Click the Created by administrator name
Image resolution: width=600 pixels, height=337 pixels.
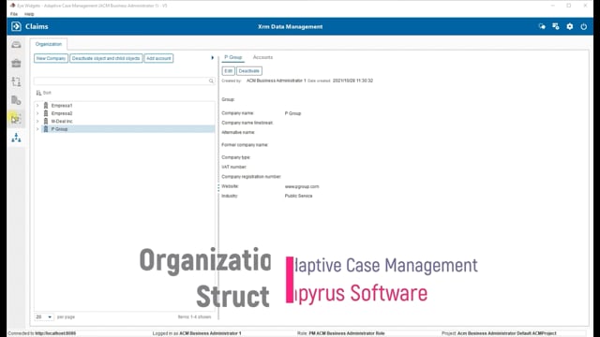tap(277, 81)
